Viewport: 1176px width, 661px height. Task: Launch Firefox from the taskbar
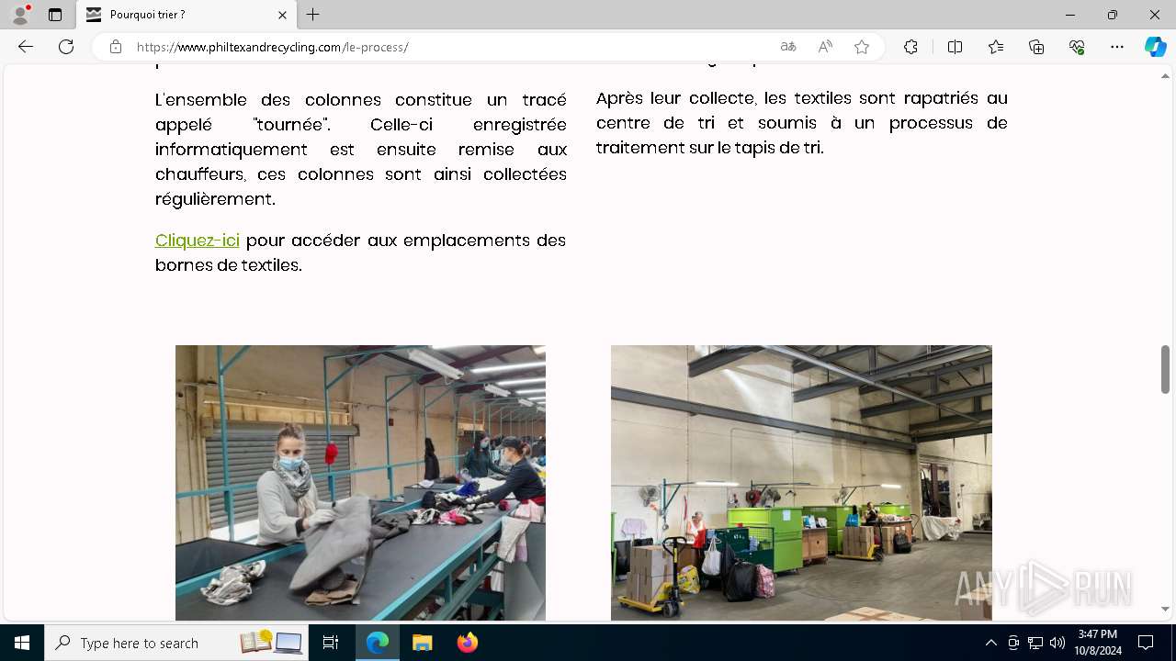(467, 643)
